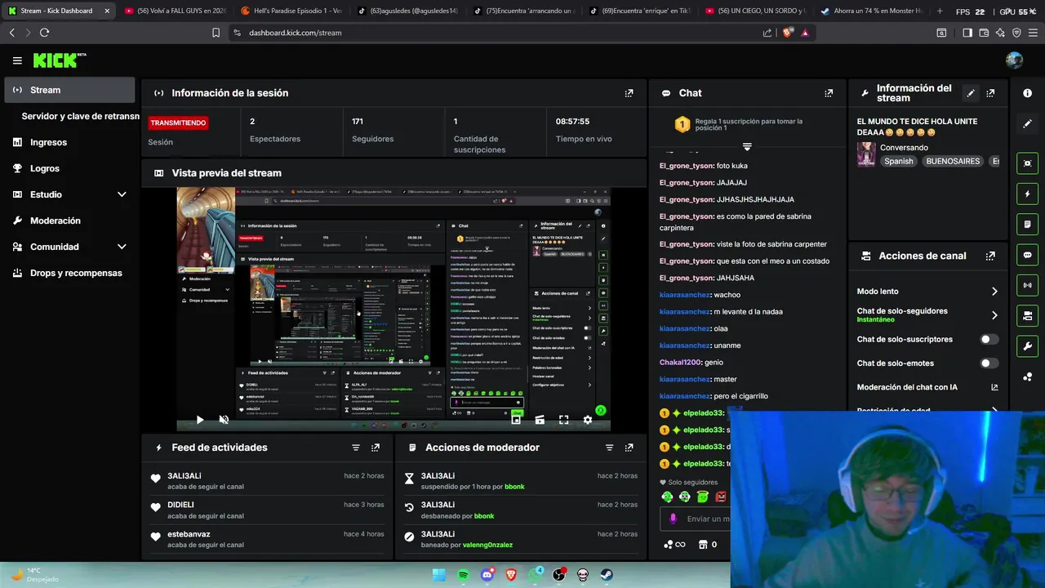This screenshot has height=588, width=1045.
Task: Open the Windows Start menu
Action: click(439, 575)
